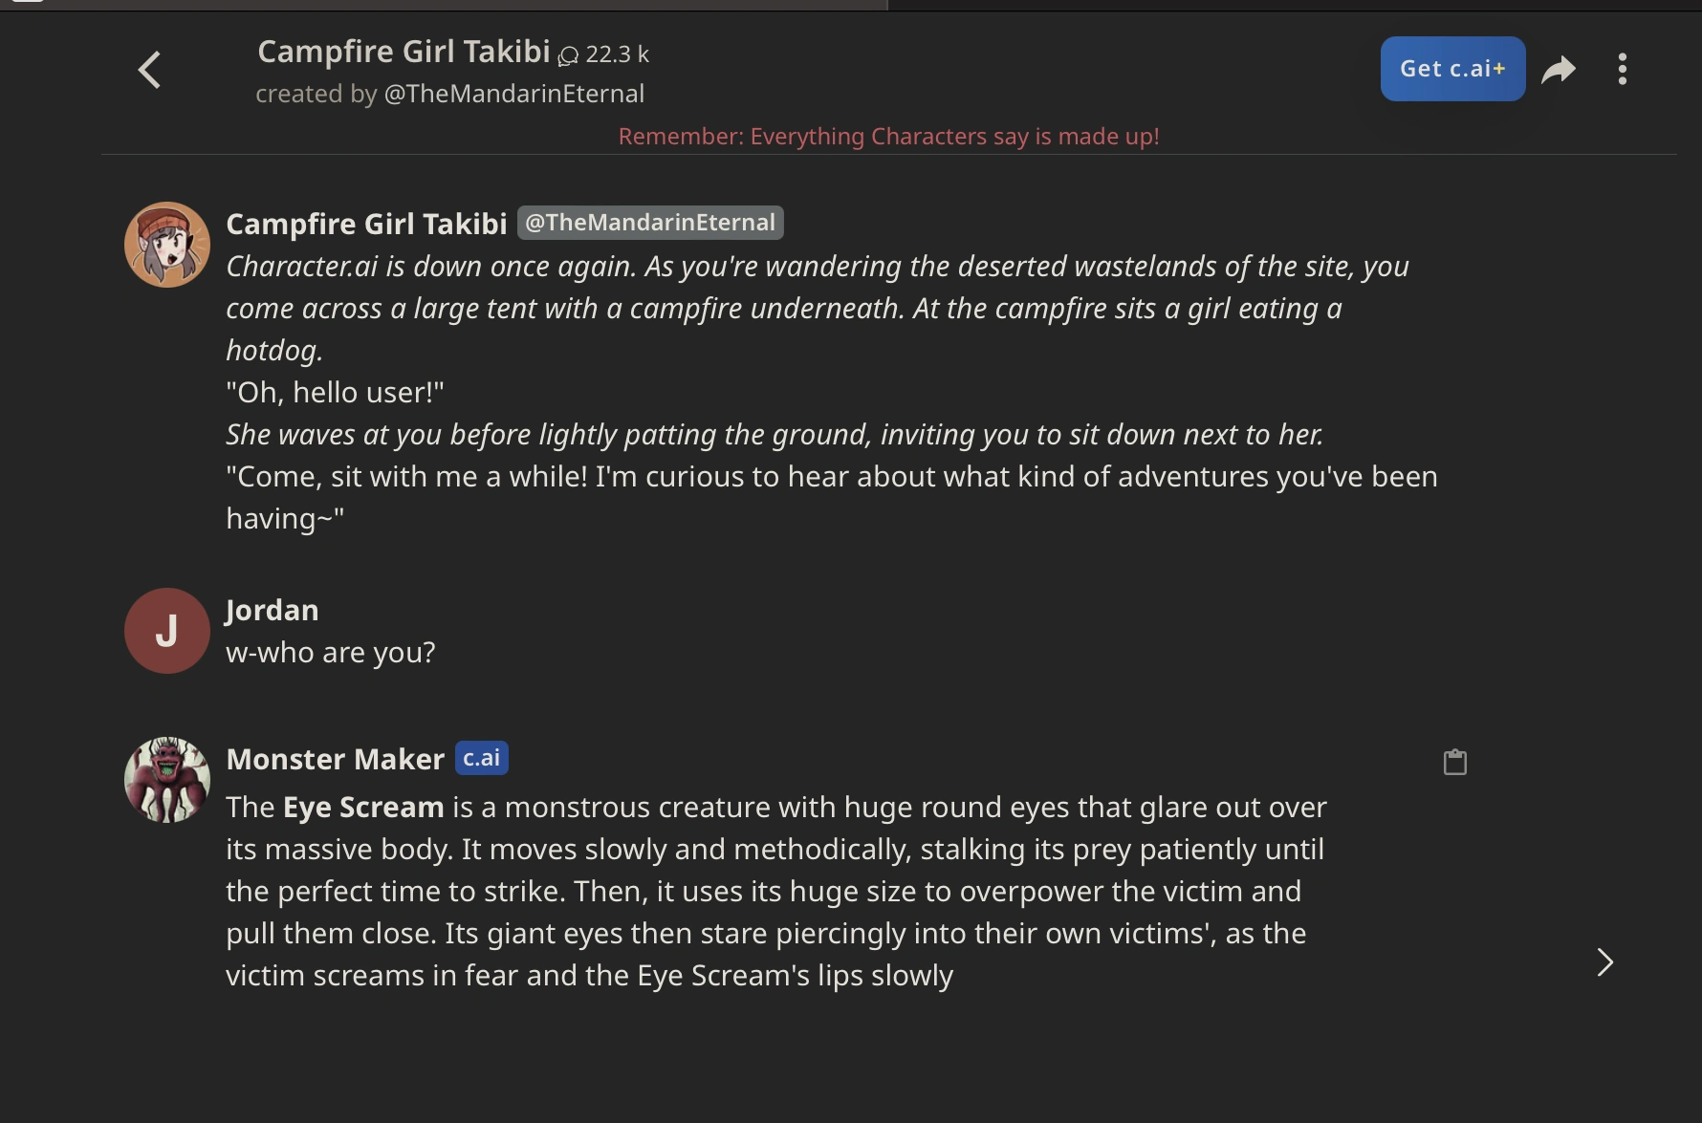Click the Monster Maker name label

[336, 759]
